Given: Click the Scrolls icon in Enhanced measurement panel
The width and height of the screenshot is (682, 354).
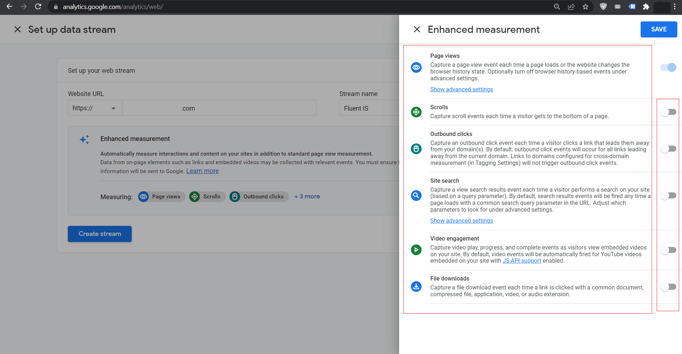Looking at the screenshot, I should click(x=416, y=112).
